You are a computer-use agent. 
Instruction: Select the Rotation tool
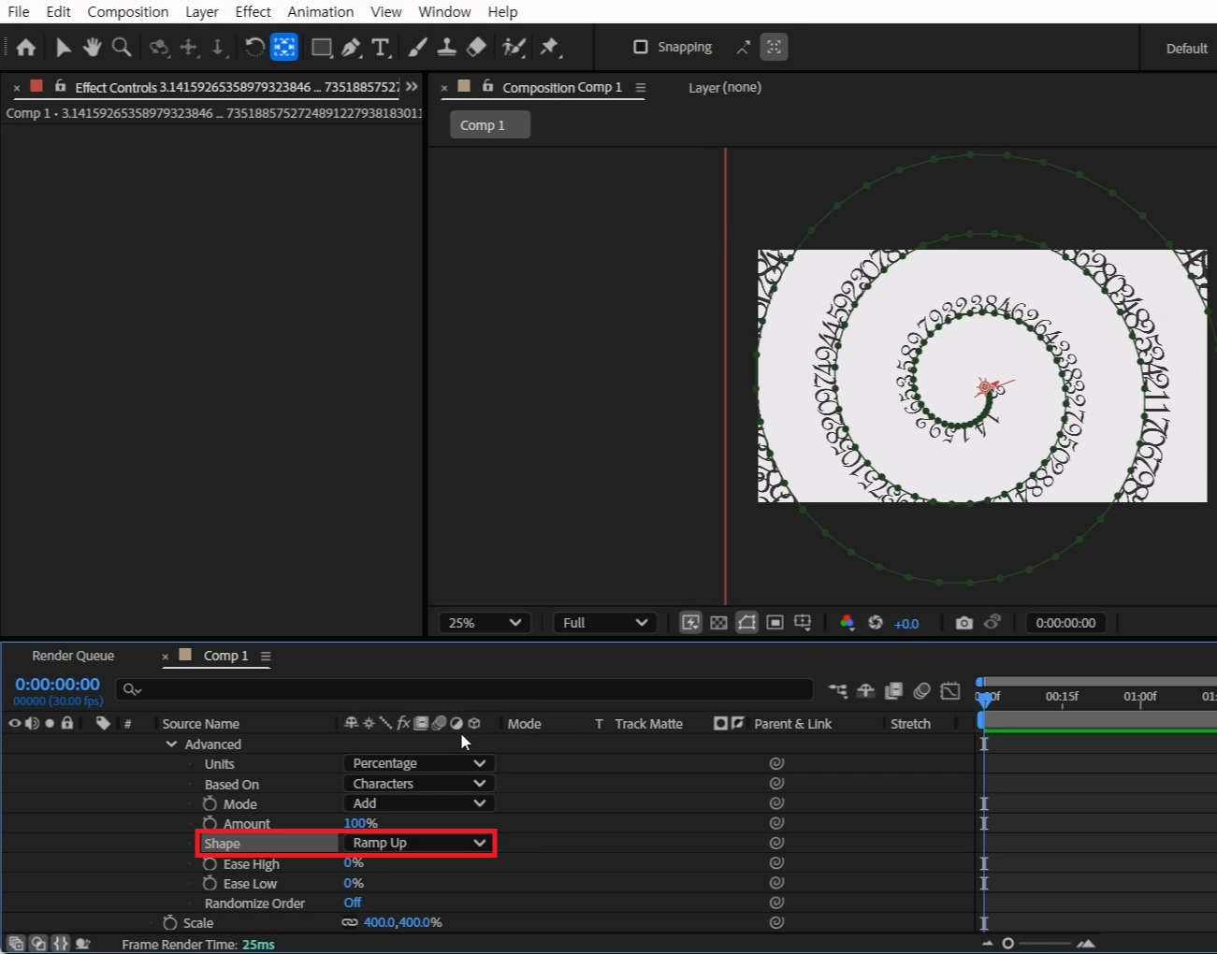pos(254,47)
